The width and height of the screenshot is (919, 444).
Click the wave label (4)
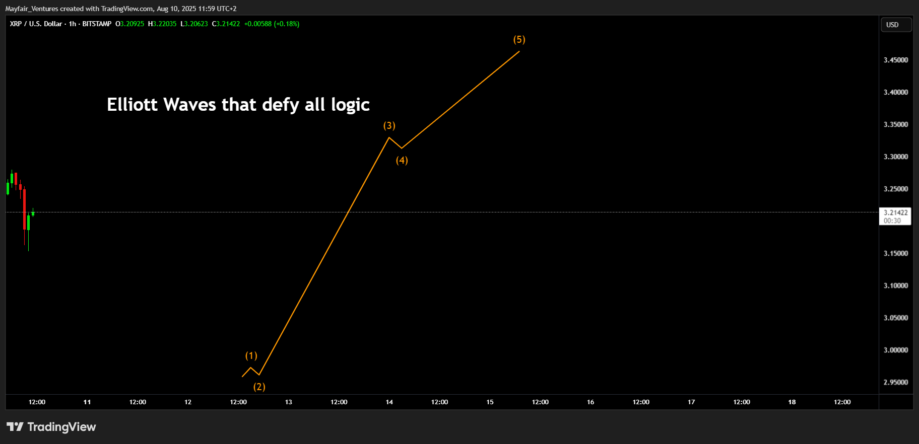(402, 160)
